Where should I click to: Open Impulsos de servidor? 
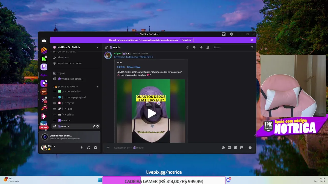[76, 63]
